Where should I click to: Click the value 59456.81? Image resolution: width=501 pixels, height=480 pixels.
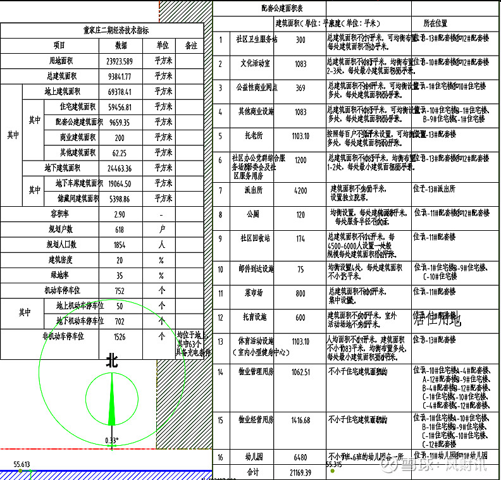point(120,108)
